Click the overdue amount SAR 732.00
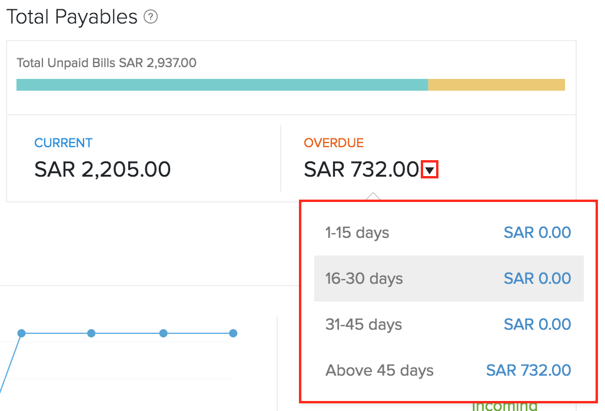This screenshot has height=411, width=605. (361, 170)
